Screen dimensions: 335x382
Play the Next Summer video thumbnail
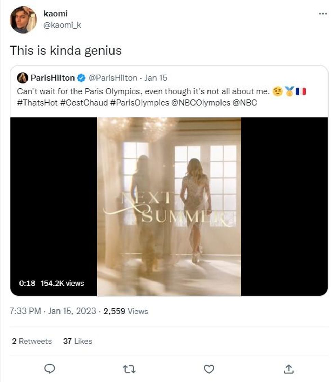169,207
